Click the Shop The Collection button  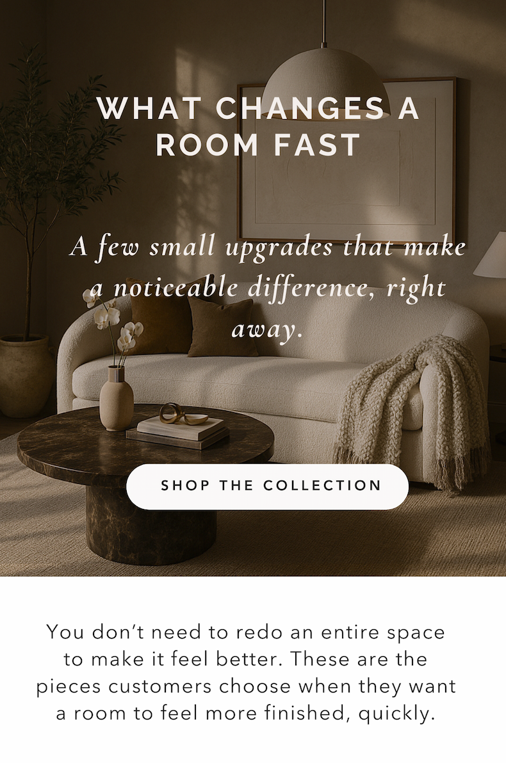[x=267, y=486]
